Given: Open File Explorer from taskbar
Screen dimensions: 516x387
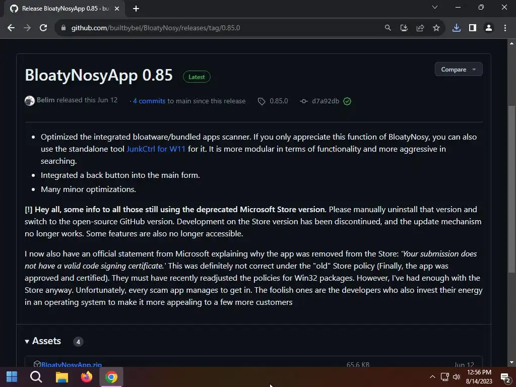Looking at the screenshot, I should coord(61,377).
